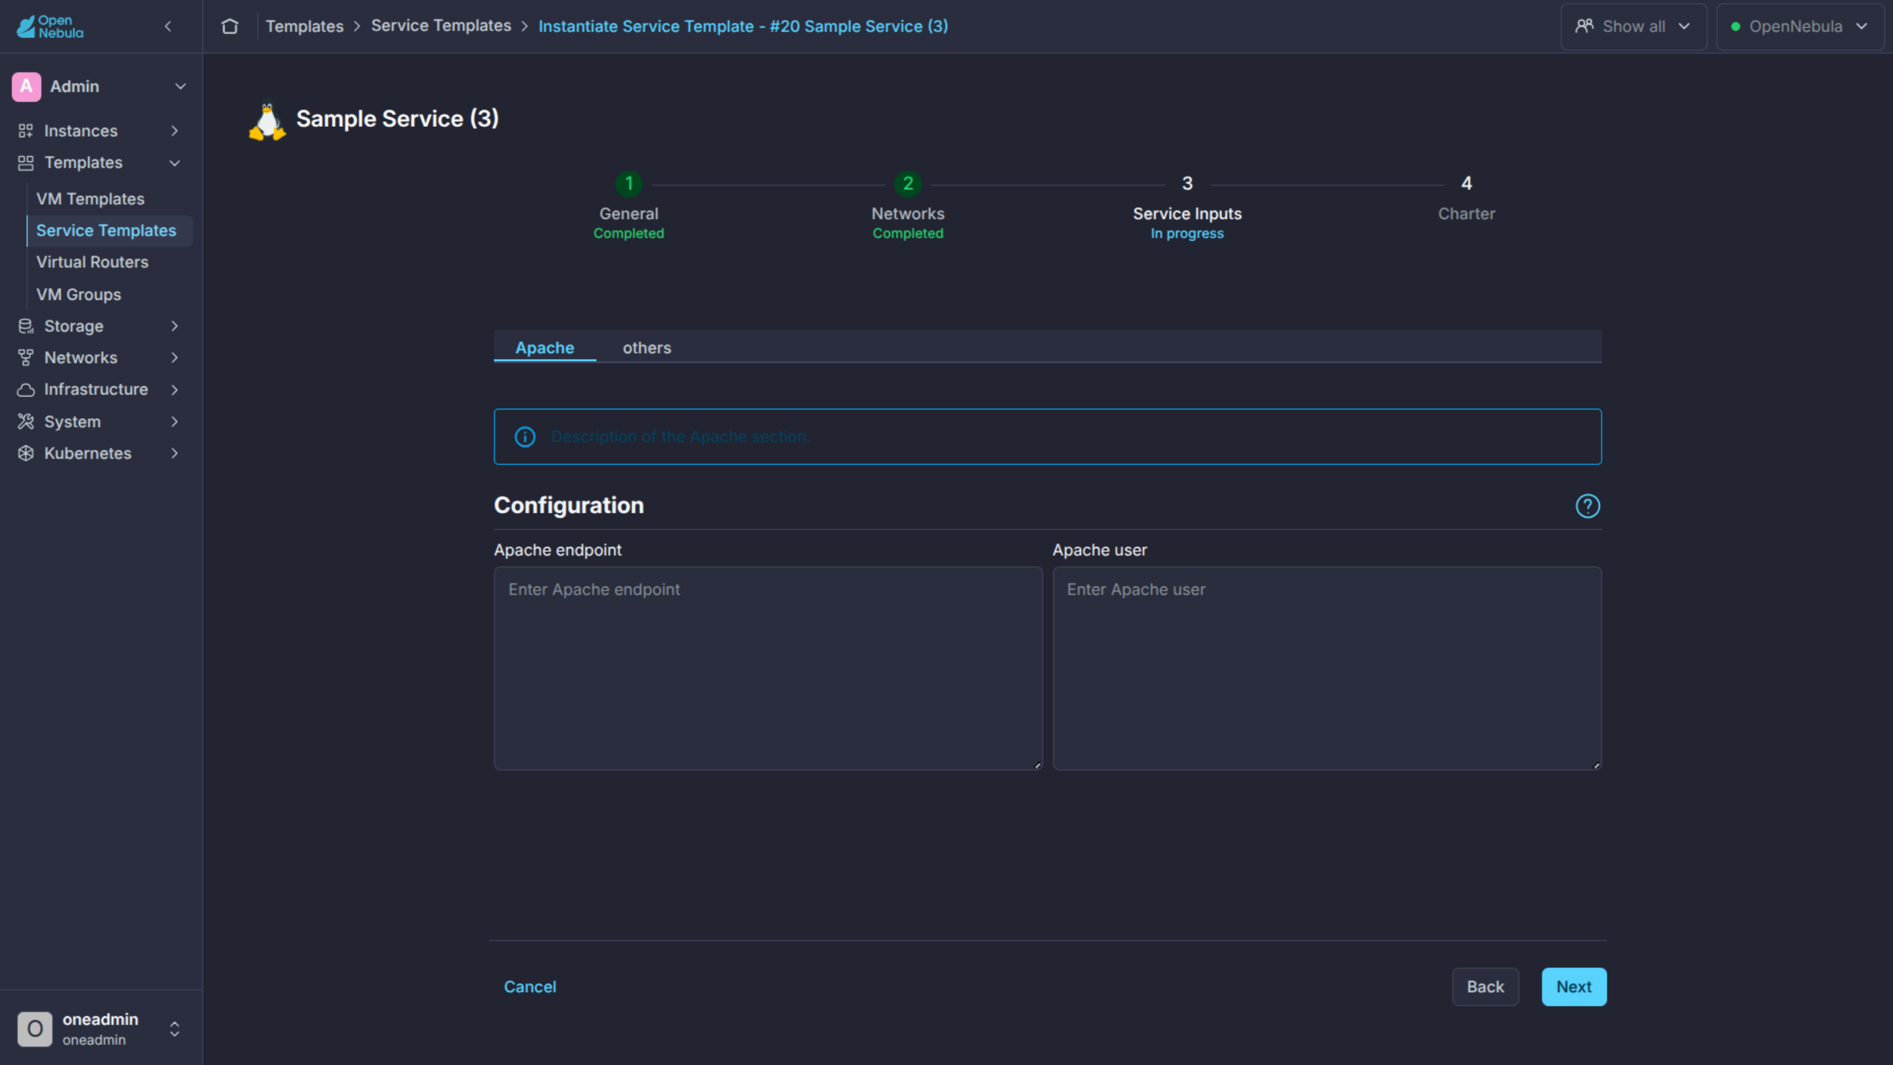1893x1065 pixels.
Task: Switch to the others tab
Action: click(647, 348)
